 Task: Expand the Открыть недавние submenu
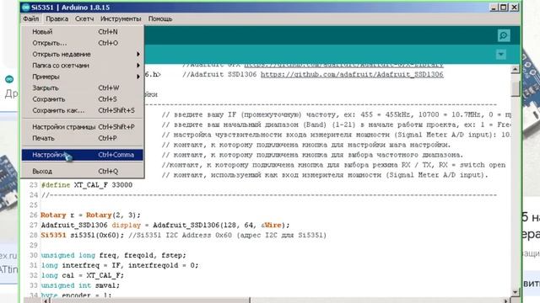point(83,54)
